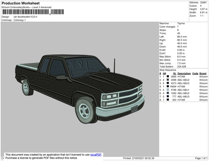Screen dimensions: 209x161
Task: Click the Max Jump value 7.0 mm
Action: click(x=181, y=63)
